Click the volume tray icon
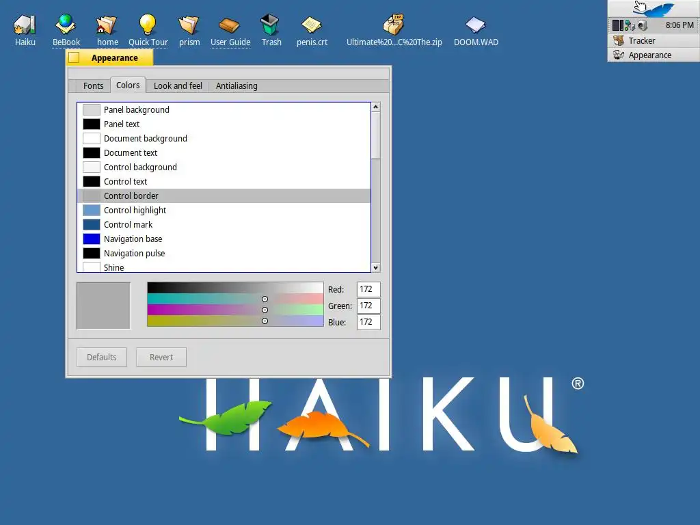 coord(643,25)
